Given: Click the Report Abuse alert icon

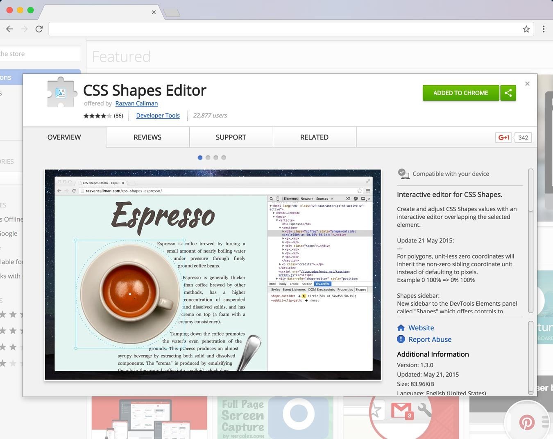Looking at the screenshot, I should pos(401,339).
